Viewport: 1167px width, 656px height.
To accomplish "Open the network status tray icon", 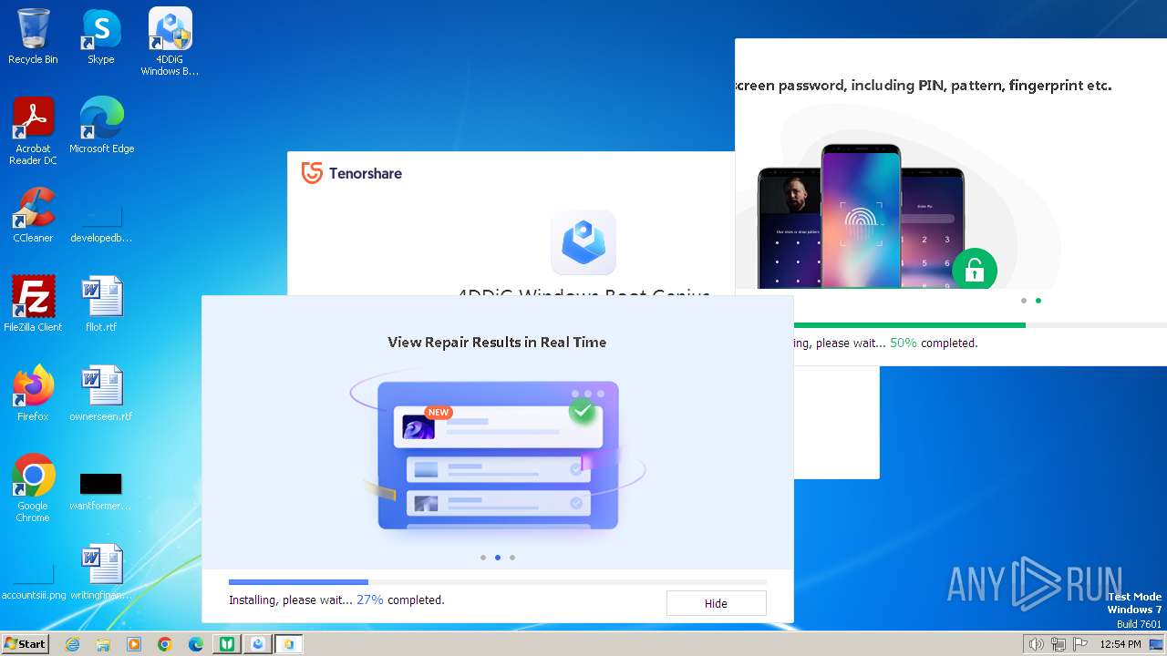I will tap(1059, 644).
